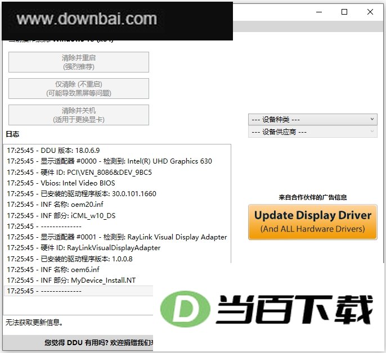Click the 清除并重启 (强烈推荐) button
Viewport: 386px width, 353px height.
point(79,62)
